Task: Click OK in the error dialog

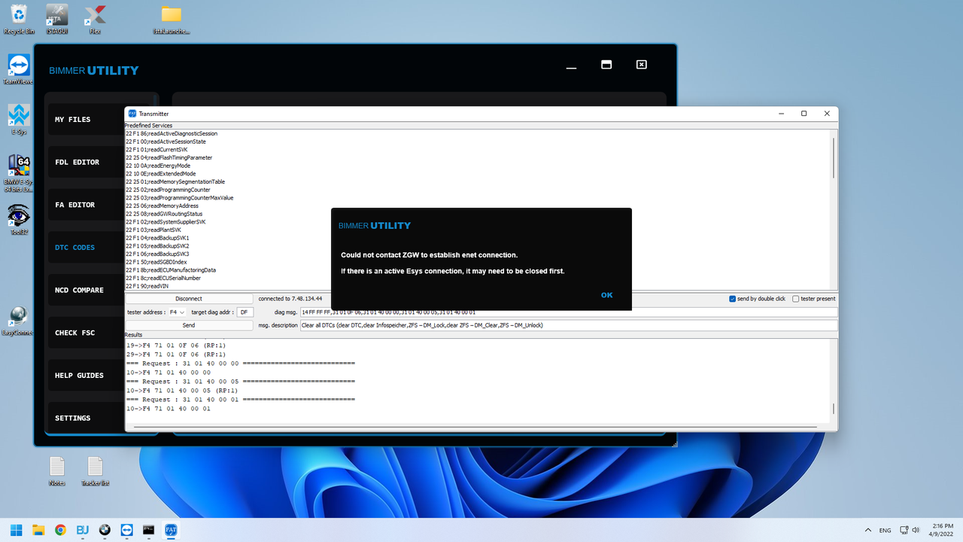Action: click(606, 295)
